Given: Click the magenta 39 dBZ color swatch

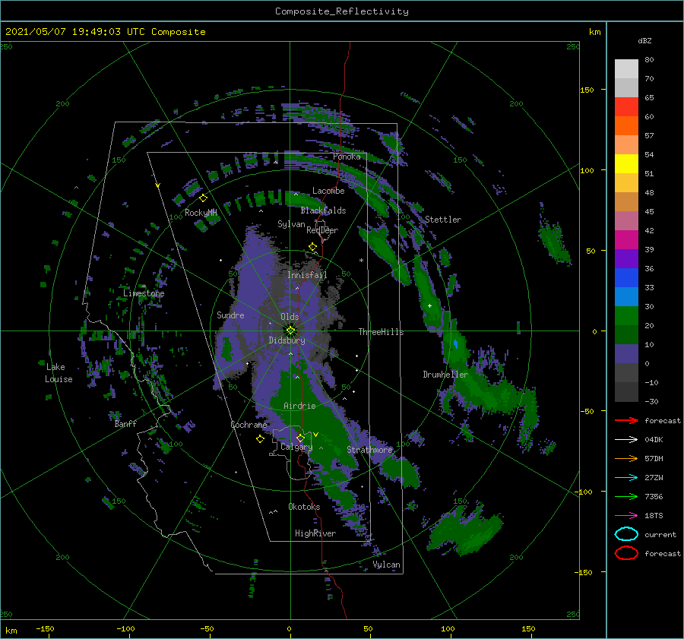Looking at the screenshot, I should coord(626,240).
